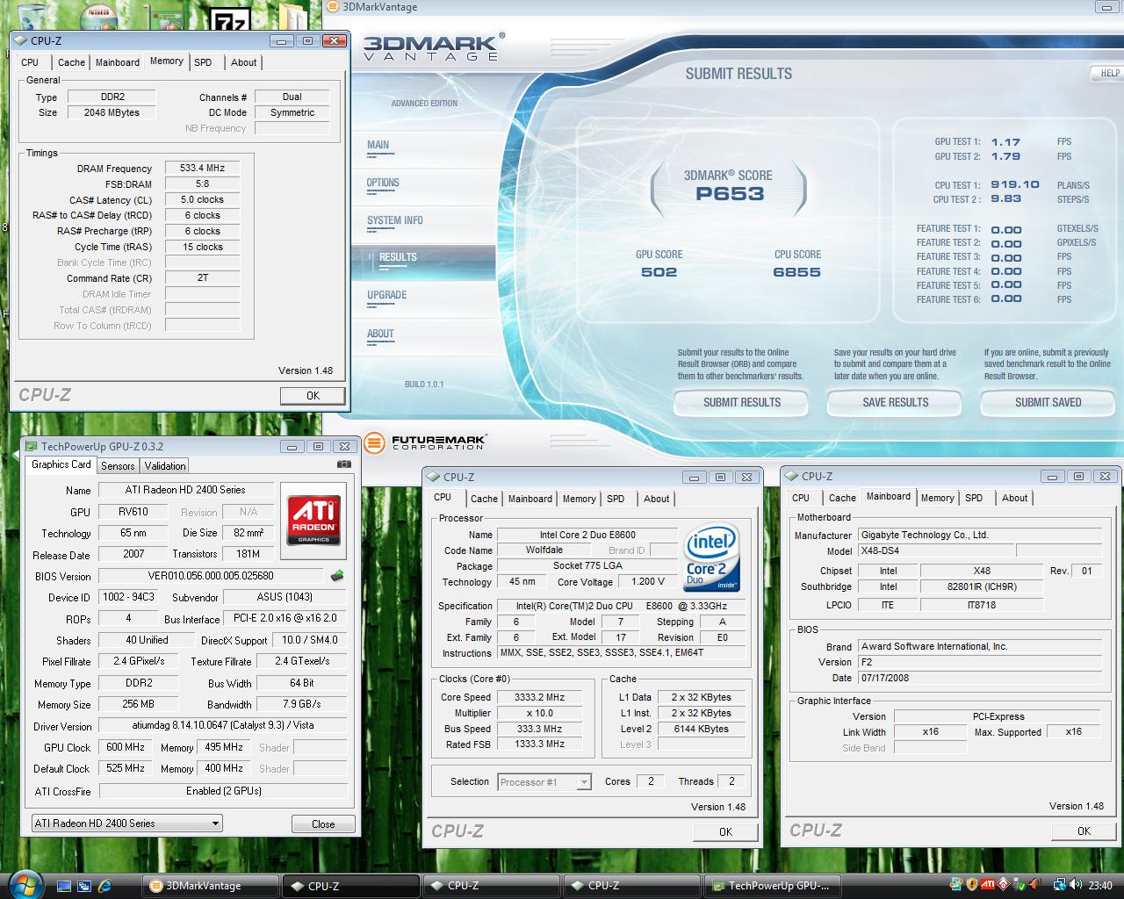Open the ATI Catalyst tray icon
Viewport: 1124px width, 899px height.
pos(987,885)
